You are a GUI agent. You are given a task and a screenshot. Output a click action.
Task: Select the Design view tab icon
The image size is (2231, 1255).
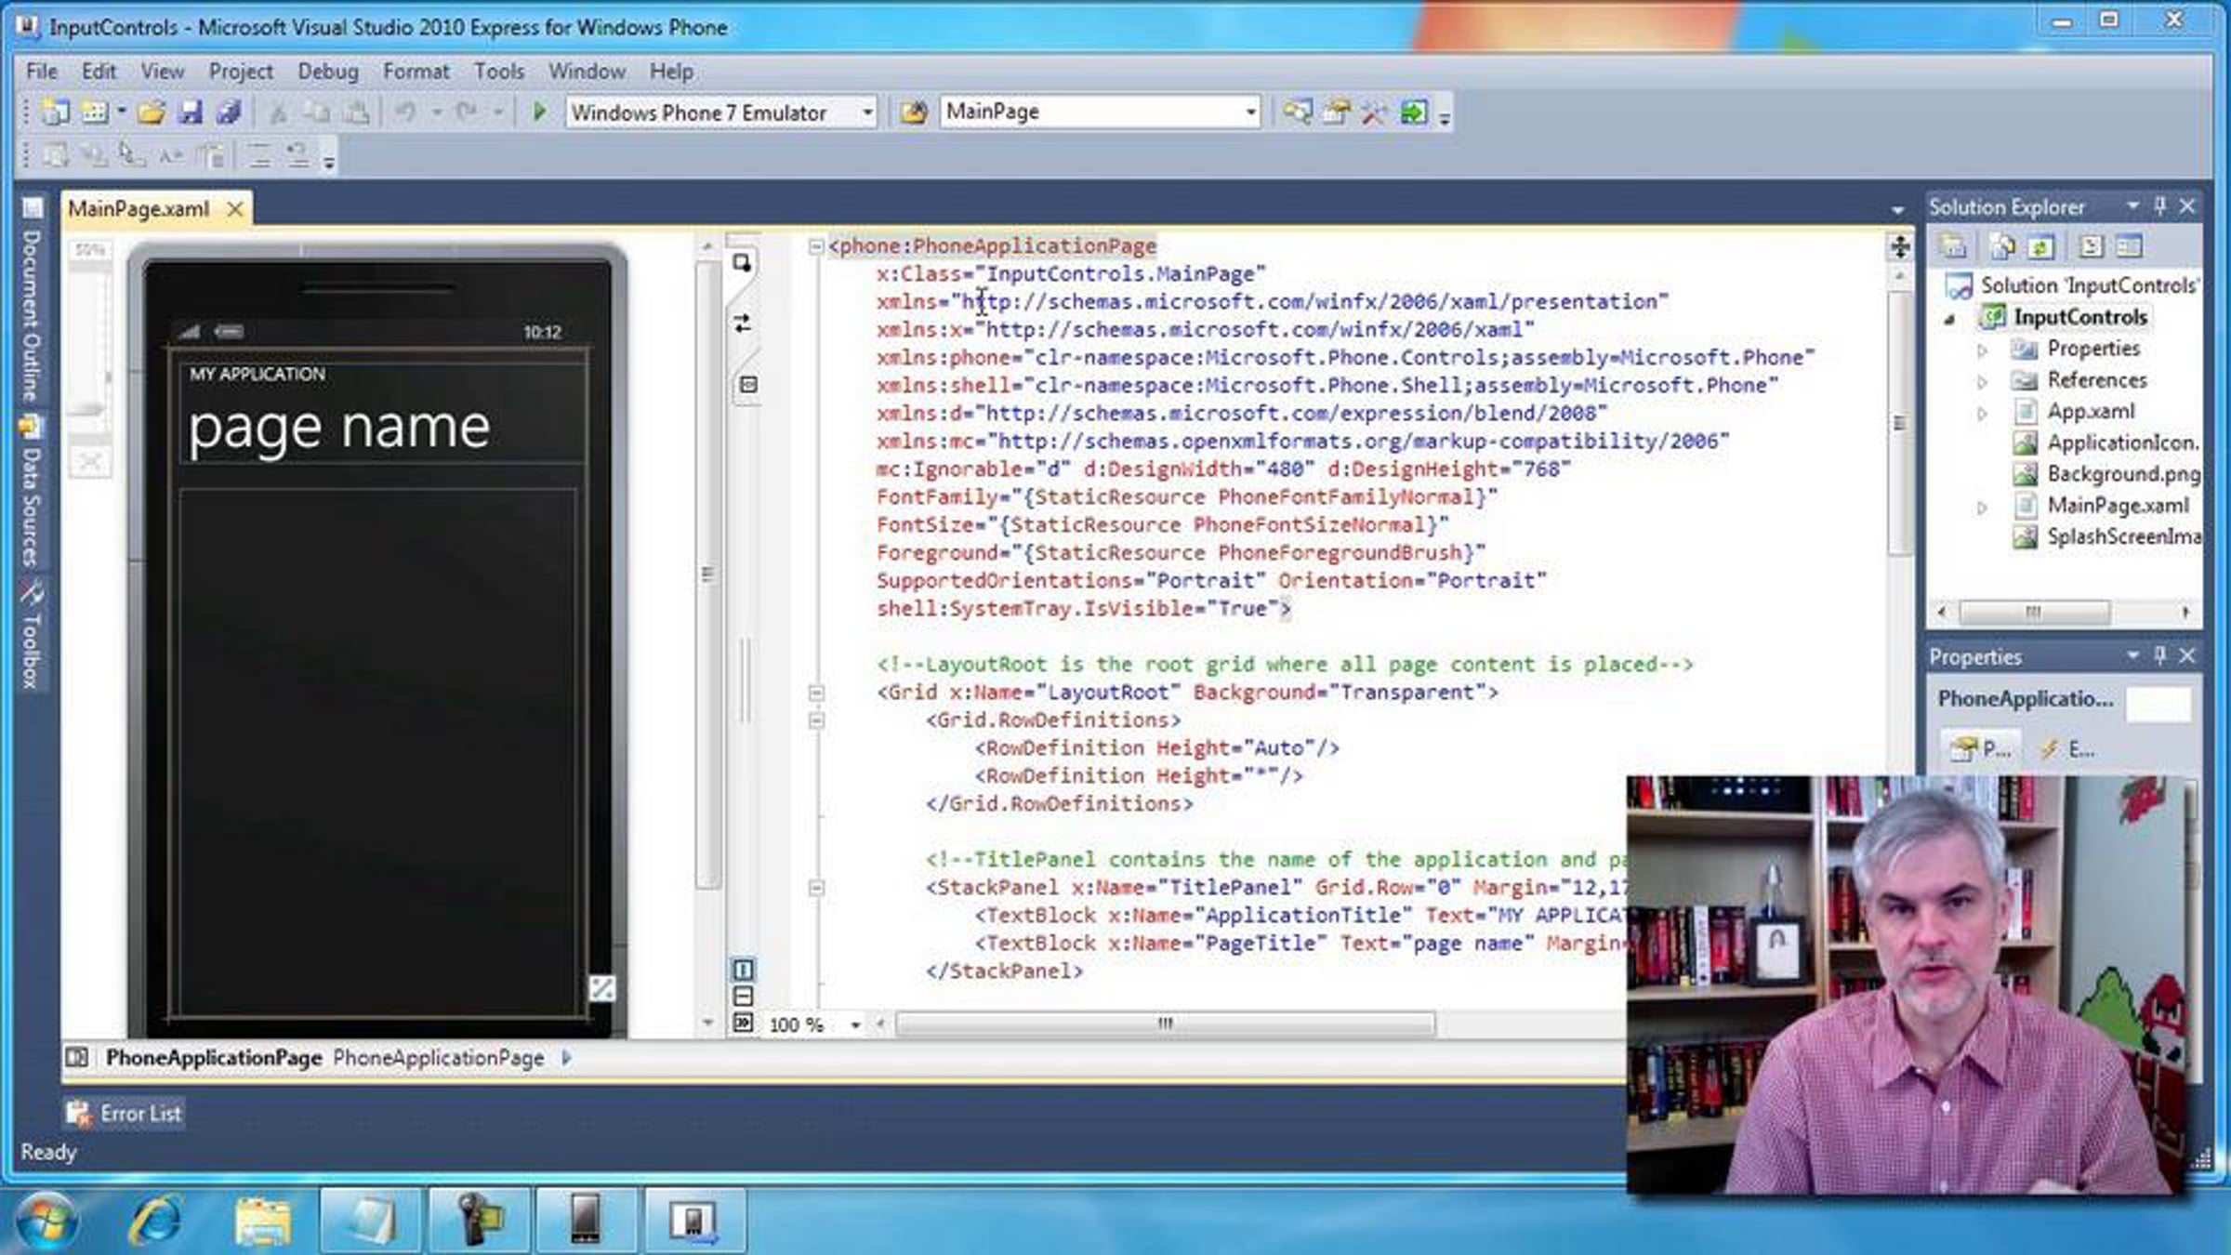pos(742,263)
